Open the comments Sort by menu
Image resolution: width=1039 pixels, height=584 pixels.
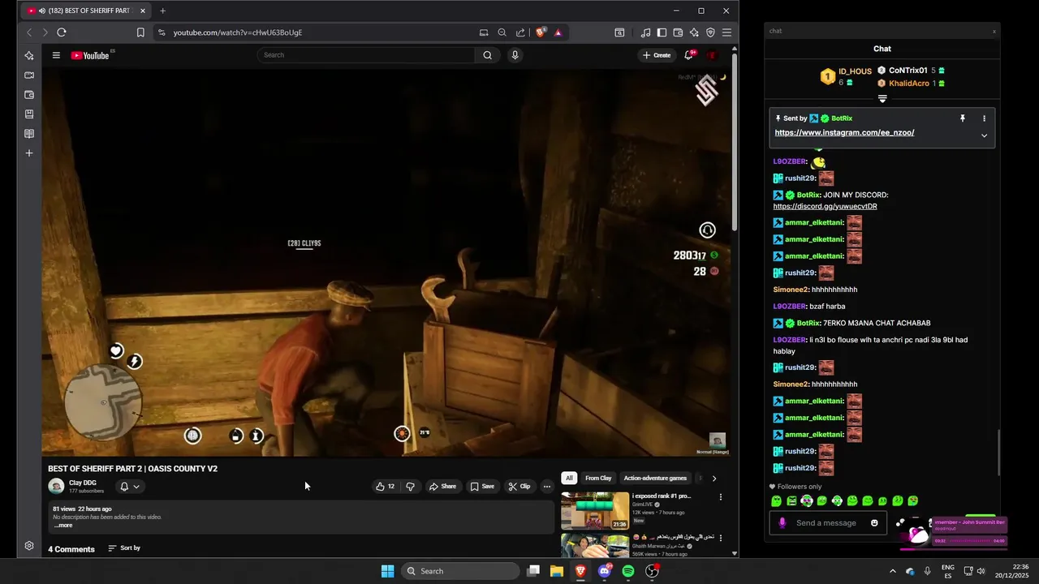[x=124, y=548]
